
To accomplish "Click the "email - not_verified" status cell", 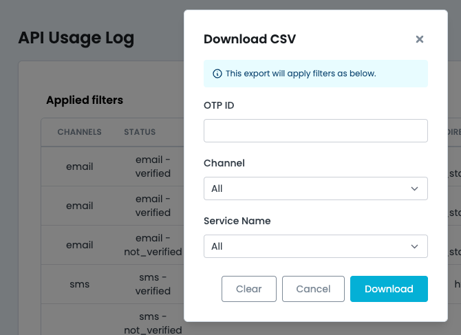I will [153, 245].
